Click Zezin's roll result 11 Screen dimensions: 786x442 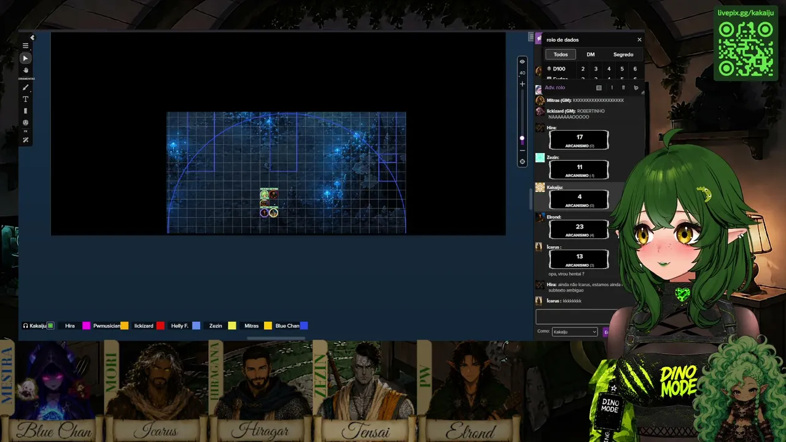[x=579, y=169]
